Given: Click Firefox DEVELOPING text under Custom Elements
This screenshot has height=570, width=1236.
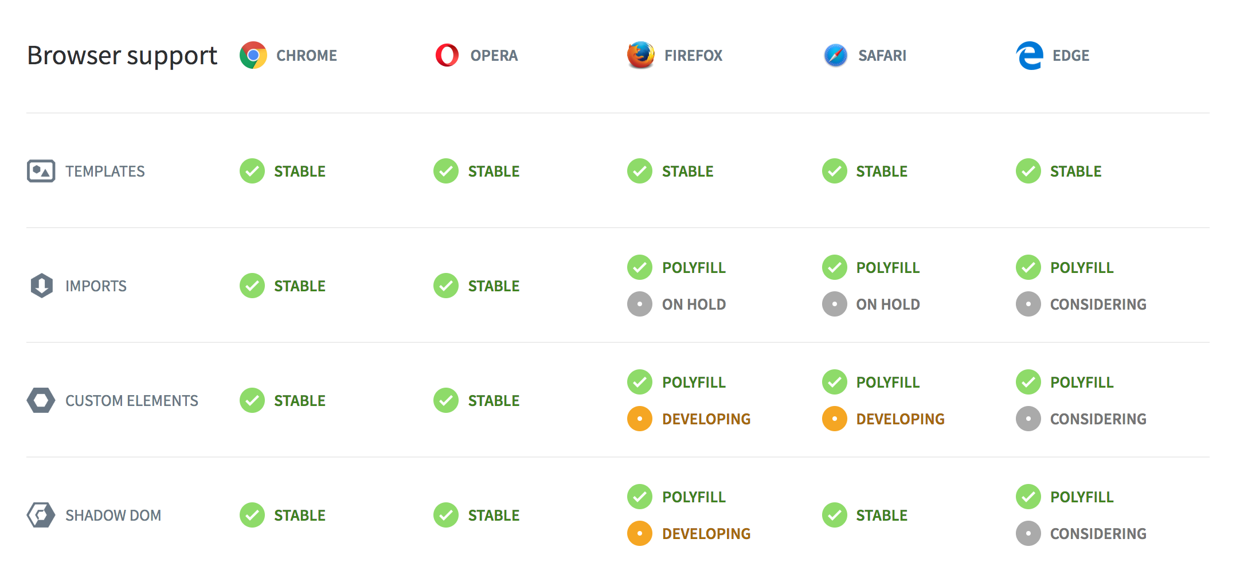Looking at the screenshot, I should (706, 419).
